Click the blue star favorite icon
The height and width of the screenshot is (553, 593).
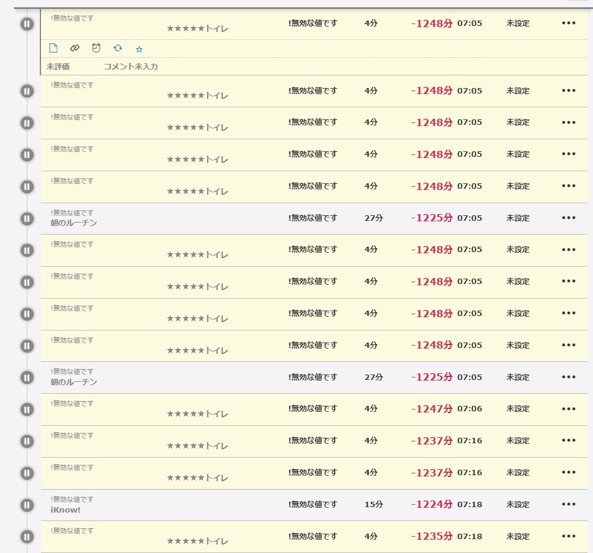coord(139,49)
